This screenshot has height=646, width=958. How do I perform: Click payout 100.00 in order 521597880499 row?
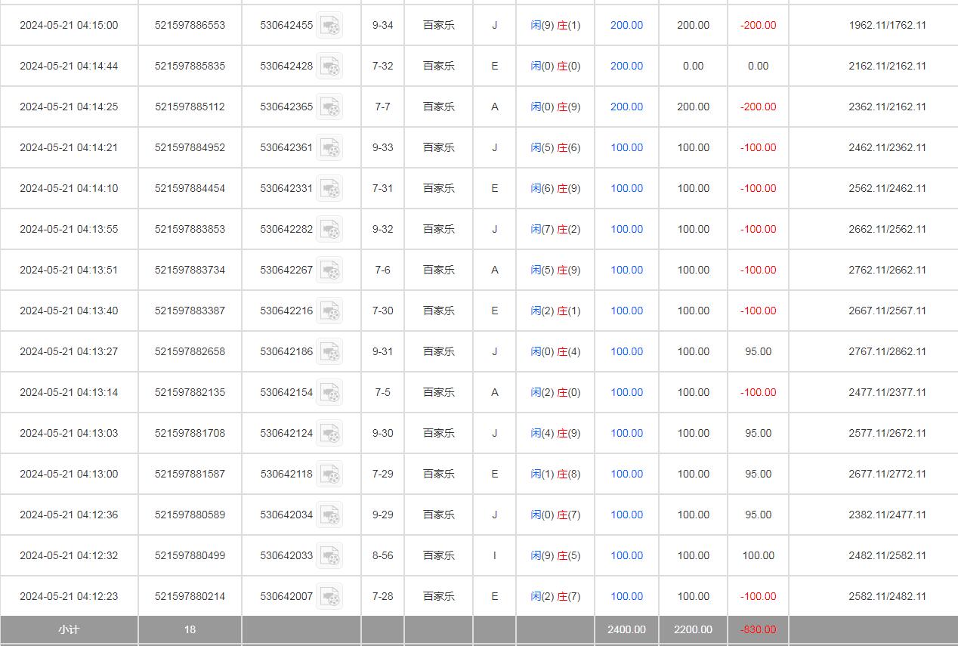758,555
